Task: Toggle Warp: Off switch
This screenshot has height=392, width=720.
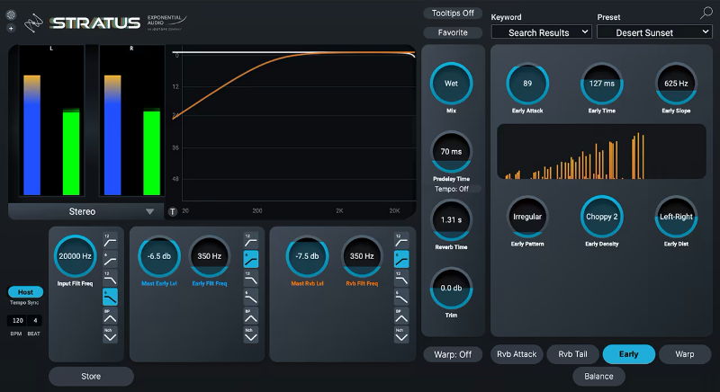Action: [x=452, y=354]
